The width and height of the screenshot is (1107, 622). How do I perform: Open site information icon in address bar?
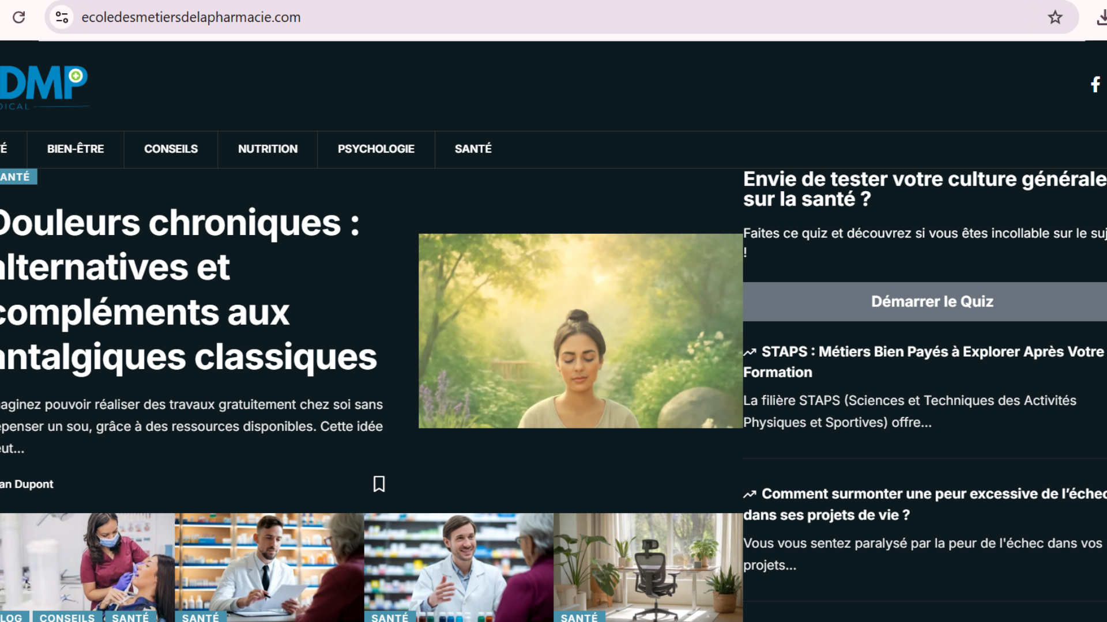[62, 17]
